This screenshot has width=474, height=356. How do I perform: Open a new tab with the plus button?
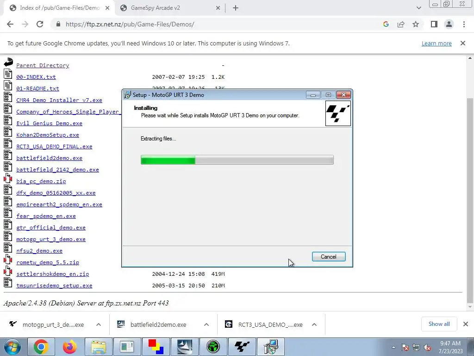[x=236, y=8]
